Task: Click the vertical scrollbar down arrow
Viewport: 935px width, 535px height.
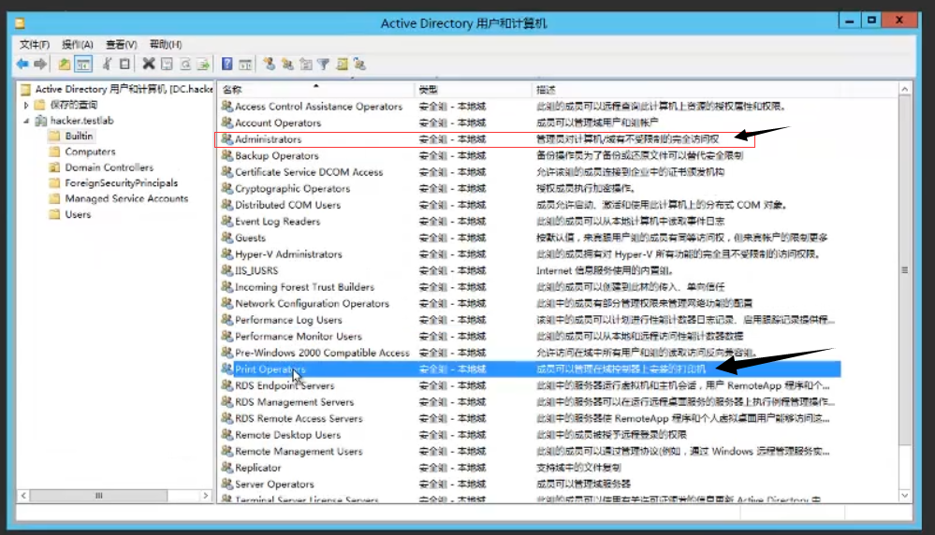Action: pyautogui.click(x=905, y=495)
